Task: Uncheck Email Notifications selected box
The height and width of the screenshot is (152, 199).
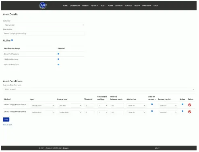Action: 59,54
